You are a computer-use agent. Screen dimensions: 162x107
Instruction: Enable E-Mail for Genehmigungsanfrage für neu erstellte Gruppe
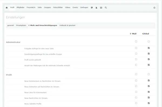pyautogui.click(x=136, y=54)
